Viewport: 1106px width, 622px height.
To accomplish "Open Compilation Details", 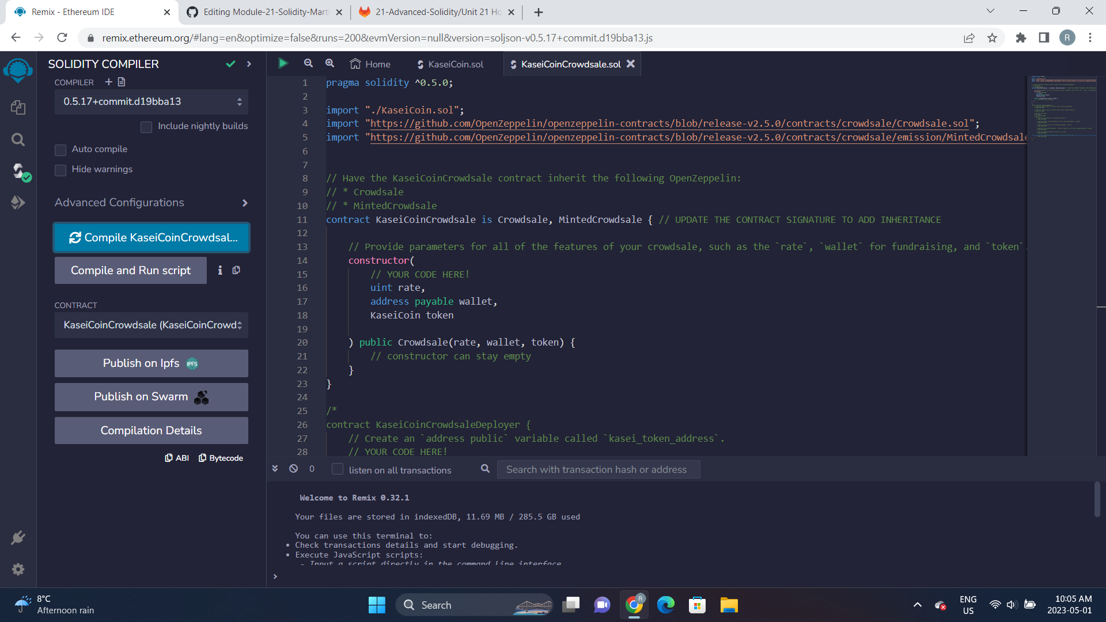I will tap(151, 431).
